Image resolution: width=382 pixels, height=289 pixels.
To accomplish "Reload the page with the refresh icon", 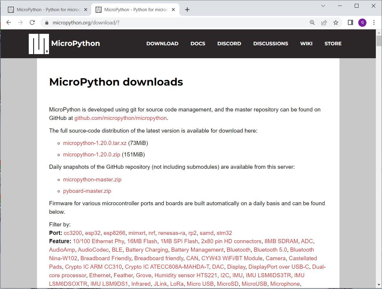I will 32,23.
